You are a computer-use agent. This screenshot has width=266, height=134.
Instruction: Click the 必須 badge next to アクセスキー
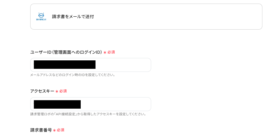click(x=63, y=91)
